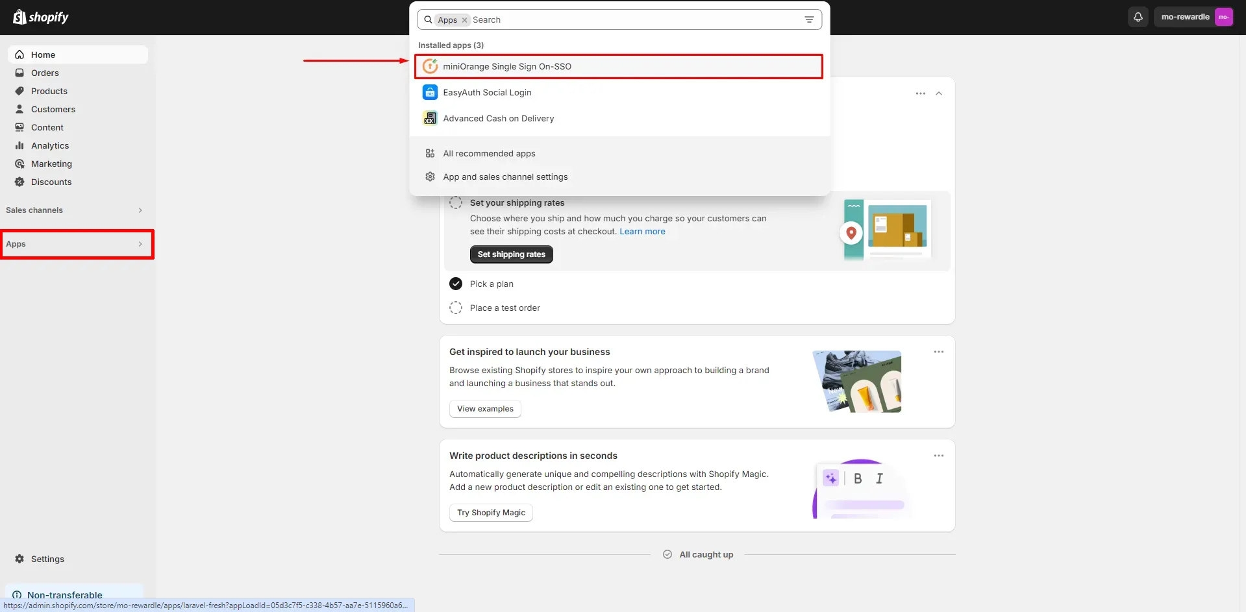Click the mo- account avatar
The image size is (1246, 612).
point(1223,17)
